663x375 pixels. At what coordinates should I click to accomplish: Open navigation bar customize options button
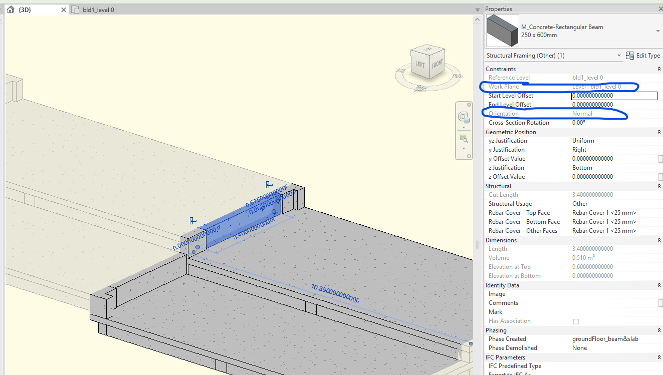(469, 156)
